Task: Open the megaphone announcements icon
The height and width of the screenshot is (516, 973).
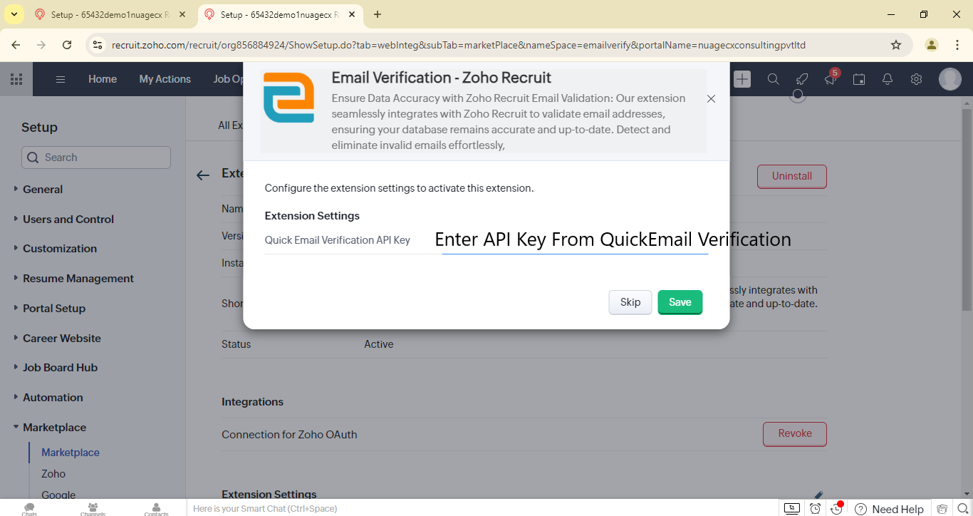Action: click(831, 79)
